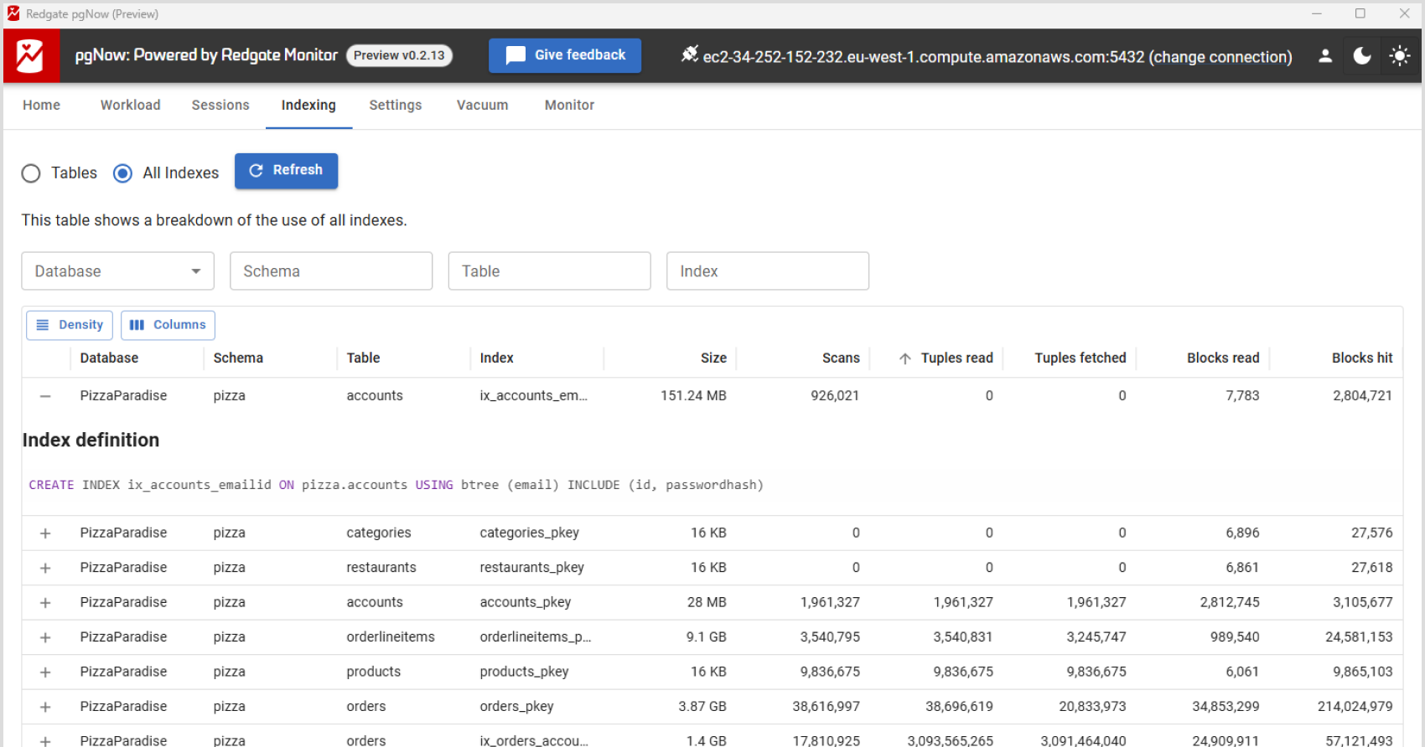The height and width of the screenshot is (747, 1425).
Task: Sort by the Table column header
Action: 363,358
